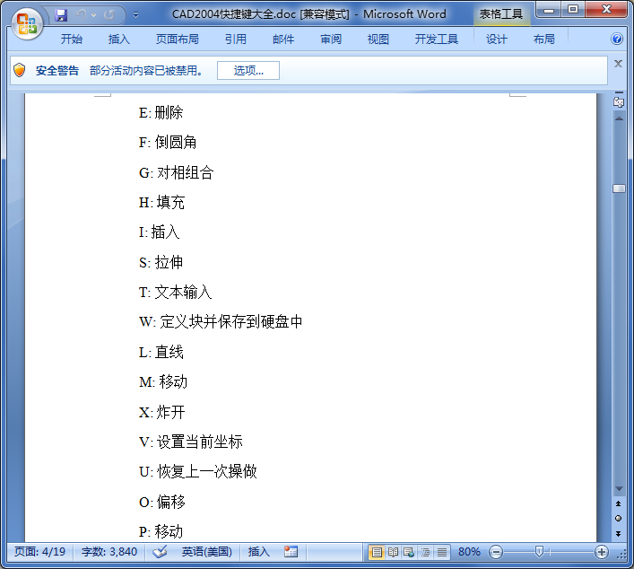Click the line 'L: 直线'
The width and height of the screenshot is (634, 569).
(x=161, y=352)
